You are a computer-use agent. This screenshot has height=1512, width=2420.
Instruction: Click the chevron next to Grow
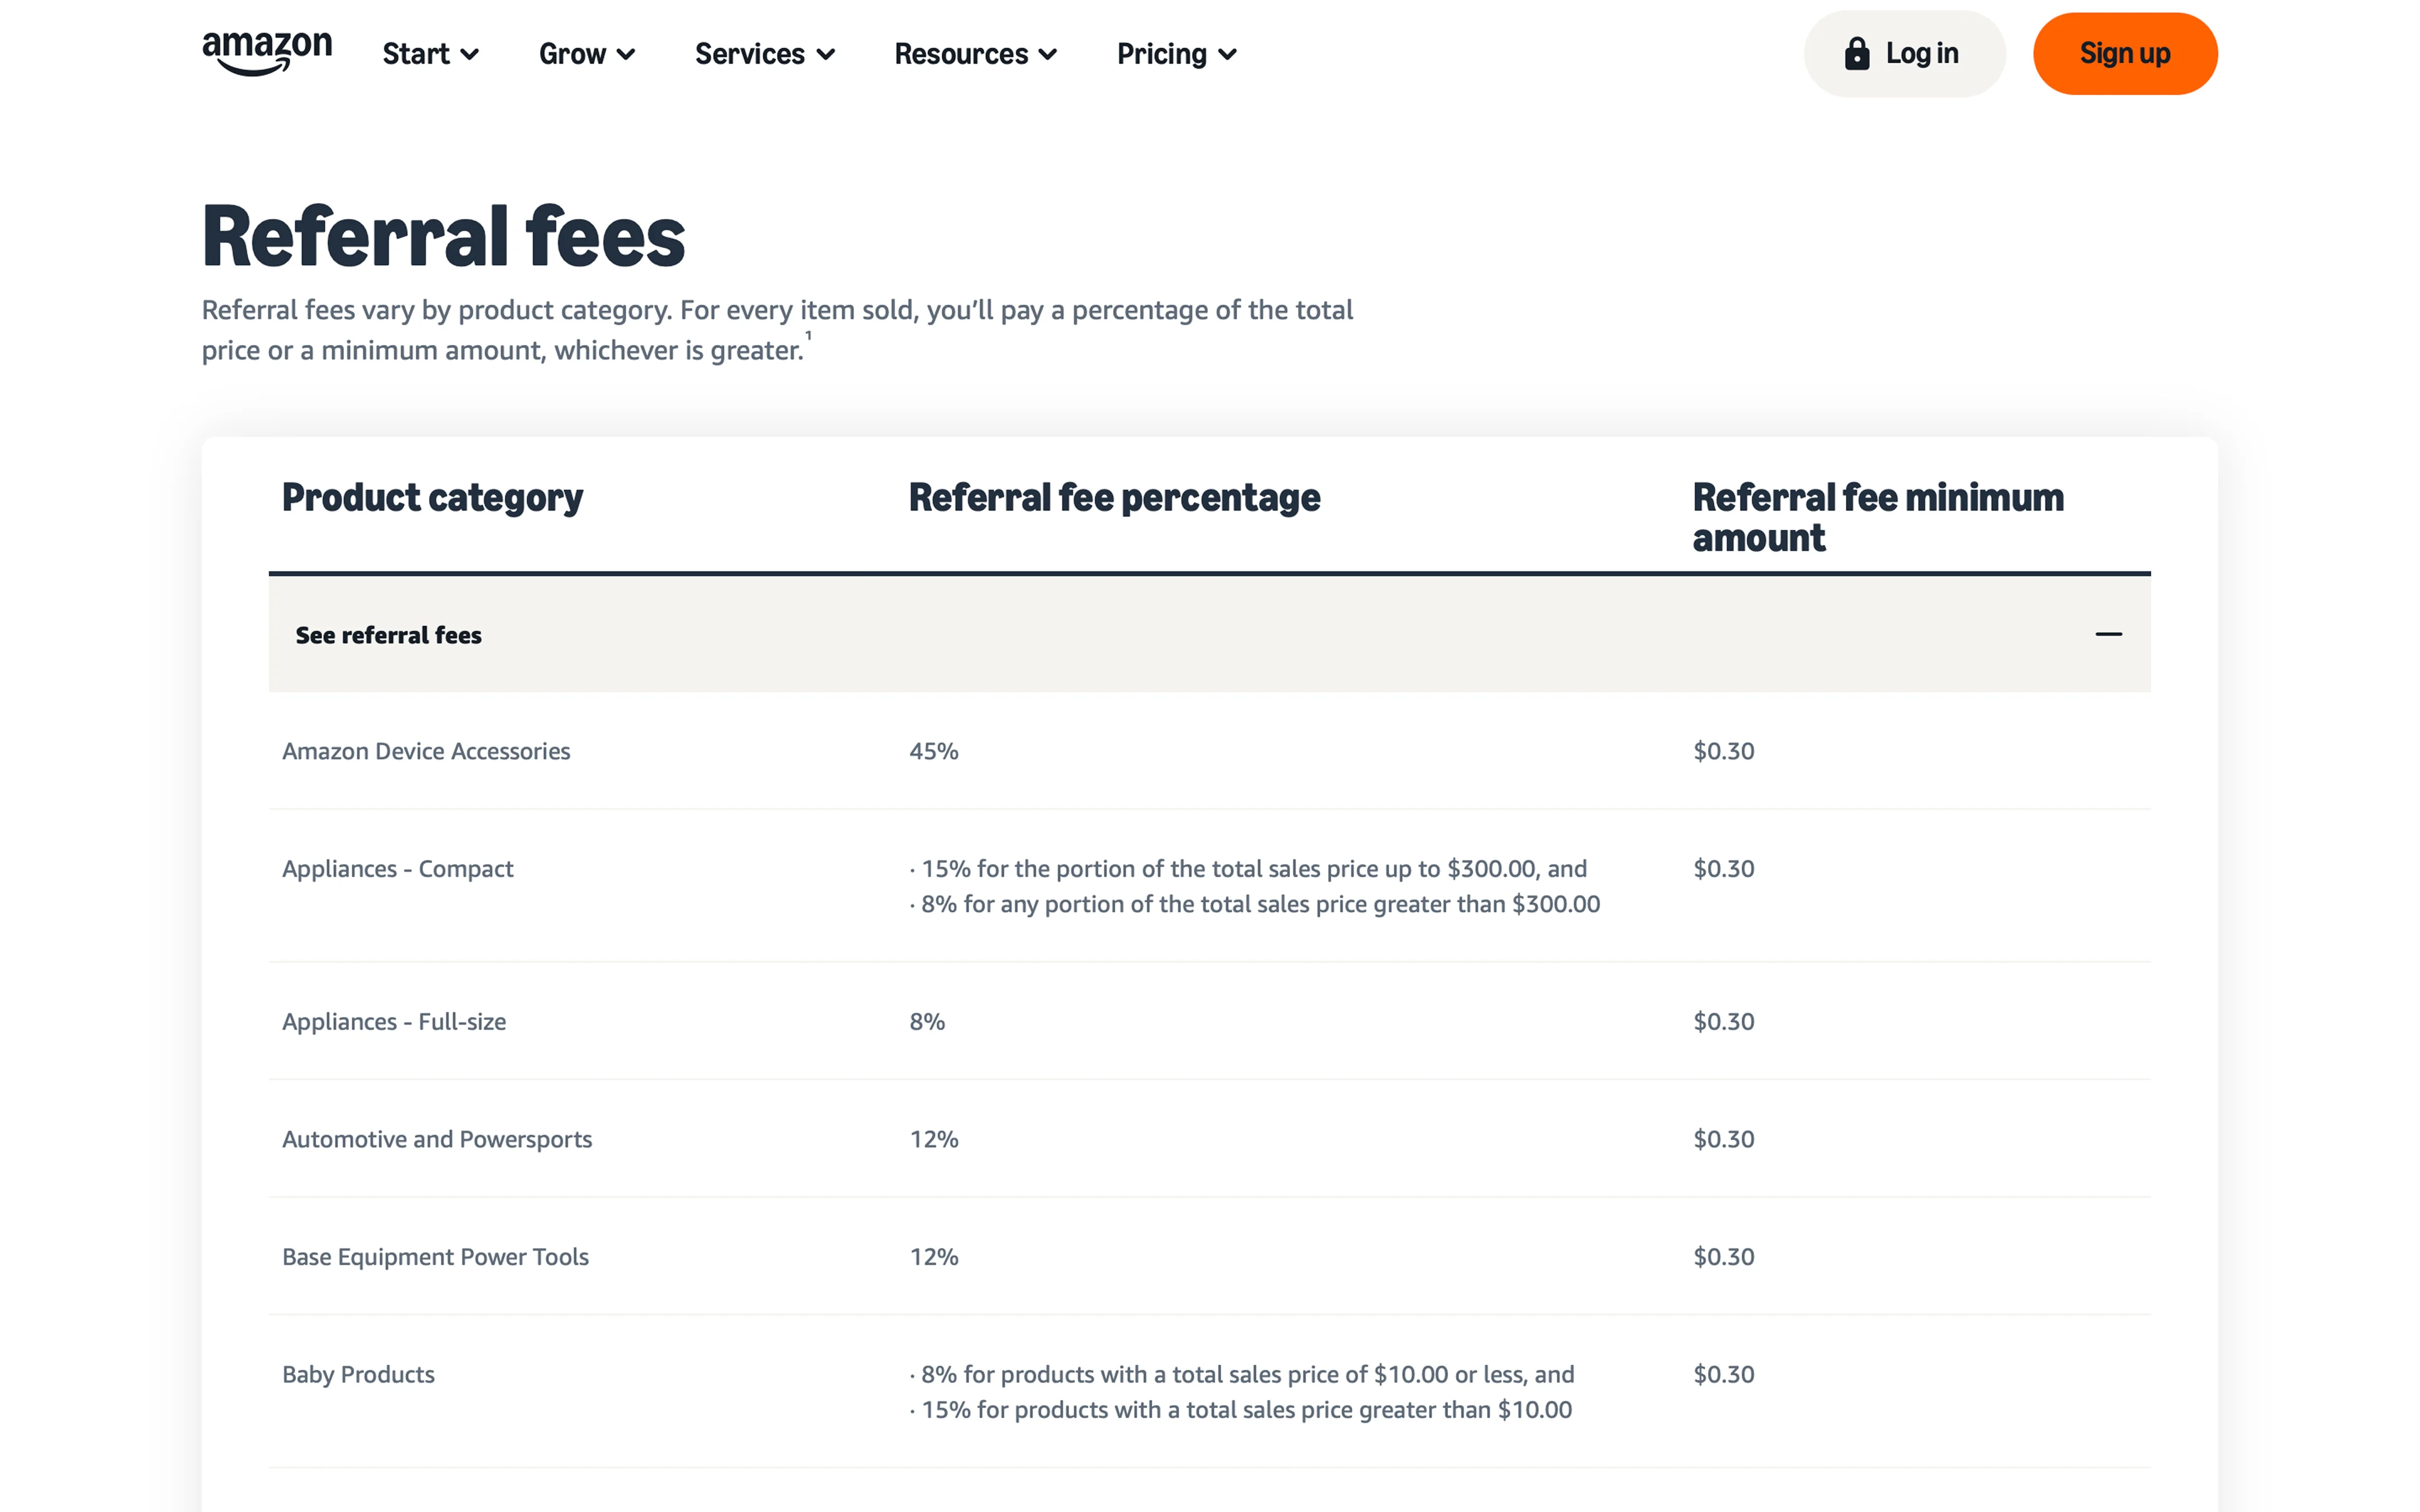coord(626,55)
